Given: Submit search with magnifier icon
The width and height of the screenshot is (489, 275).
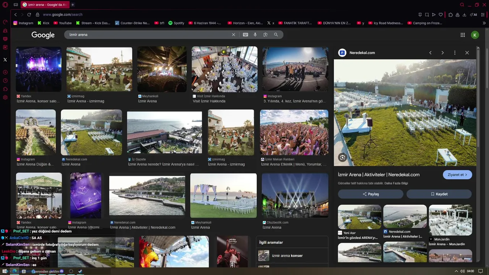Looking at the screenshot, I should (x=276, y=35).
